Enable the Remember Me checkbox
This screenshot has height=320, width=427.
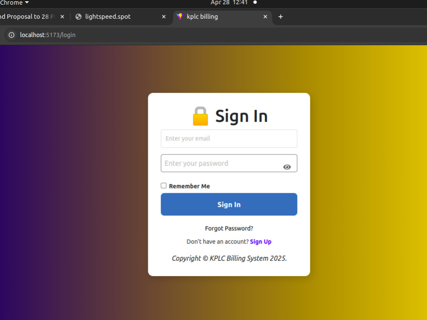coord(164,186)
